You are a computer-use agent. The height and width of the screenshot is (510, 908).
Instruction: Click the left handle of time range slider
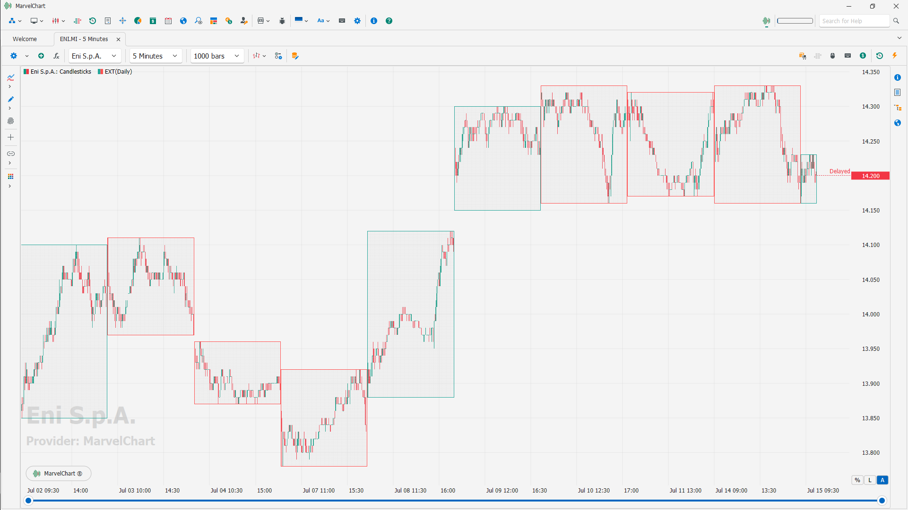28,501
